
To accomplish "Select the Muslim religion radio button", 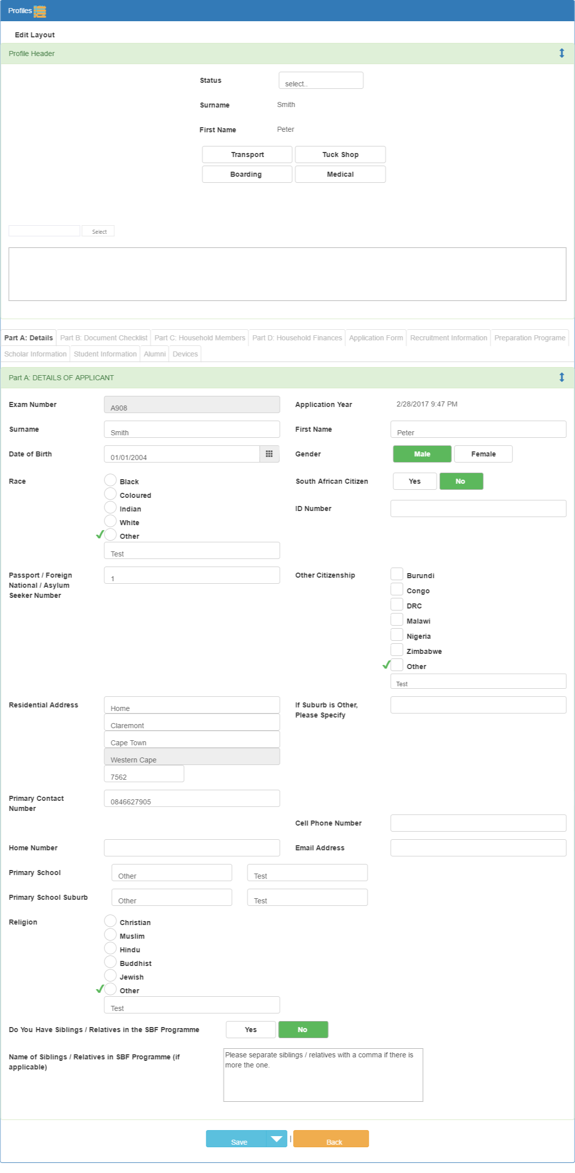I will click(110, 935).
